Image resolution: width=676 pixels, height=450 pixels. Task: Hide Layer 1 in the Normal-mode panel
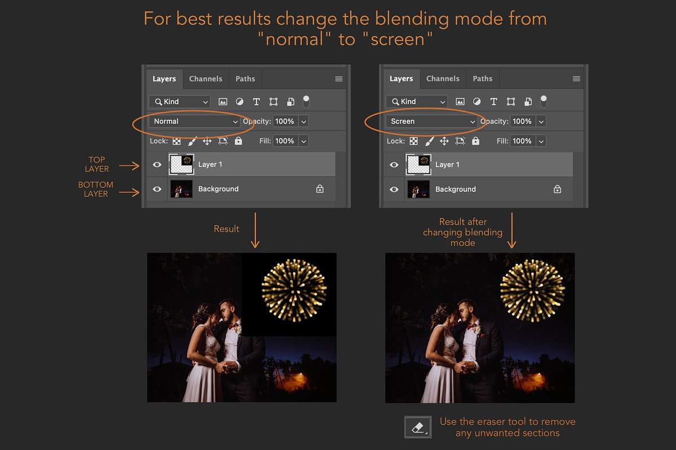click(x=157, y=165)
